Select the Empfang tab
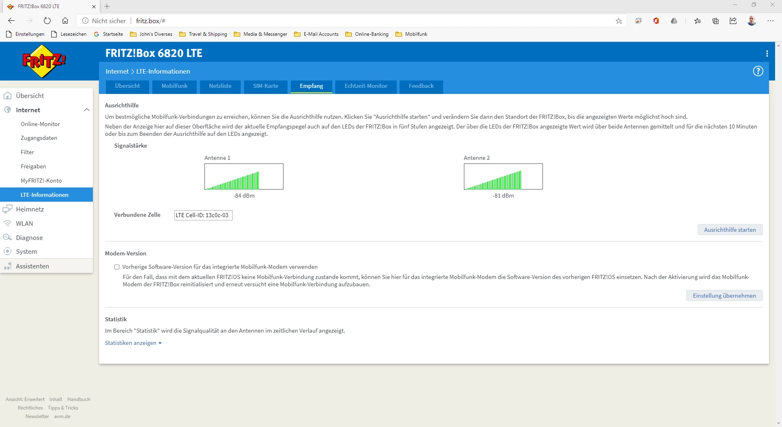 (312, 86)
